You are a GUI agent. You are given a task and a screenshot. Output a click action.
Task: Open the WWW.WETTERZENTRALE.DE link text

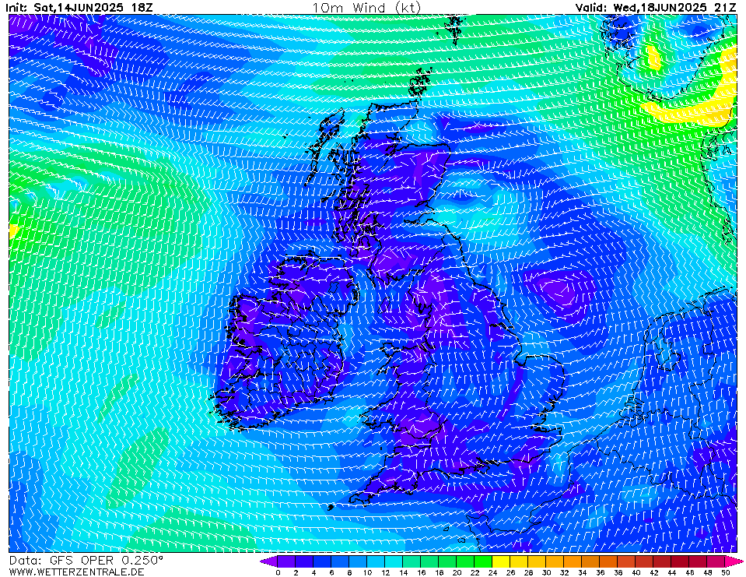tap(76, 572)
